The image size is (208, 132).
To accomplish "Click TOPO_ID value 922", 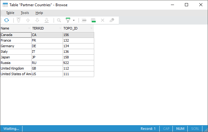I will click(x=78, y=63).
